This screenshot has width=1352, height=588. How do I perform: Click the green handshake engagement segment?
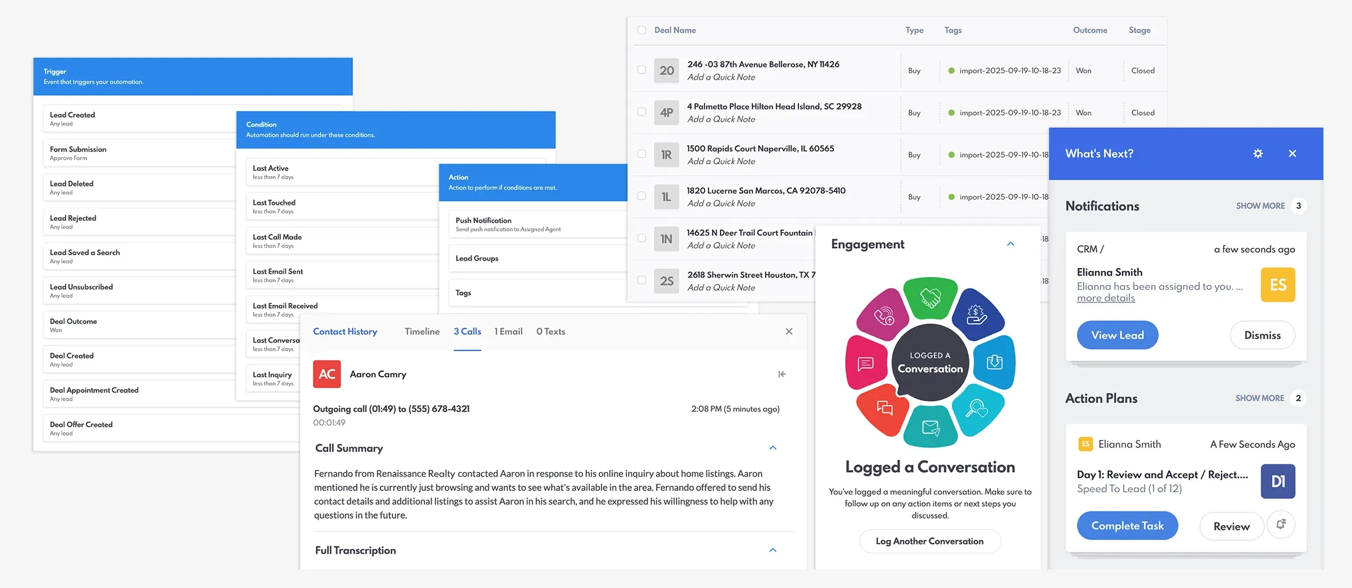(930, 297)
